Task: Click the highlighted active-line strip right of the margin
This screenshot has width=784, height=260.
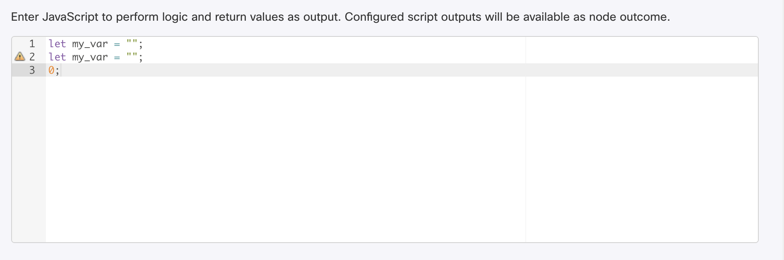Action: coord(642,70)
